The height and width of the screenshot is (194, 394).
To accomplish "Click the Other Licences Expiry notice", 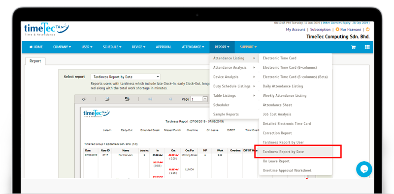I will (x=345, y=23).
